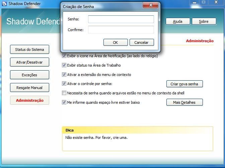Close the Criação de Senha dialog
The image size is (225, 168).
point(151,5)
